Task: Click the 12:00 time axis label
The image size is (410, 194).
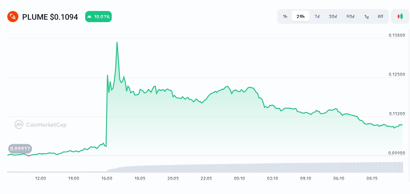Action: click(x=41, y=178)
